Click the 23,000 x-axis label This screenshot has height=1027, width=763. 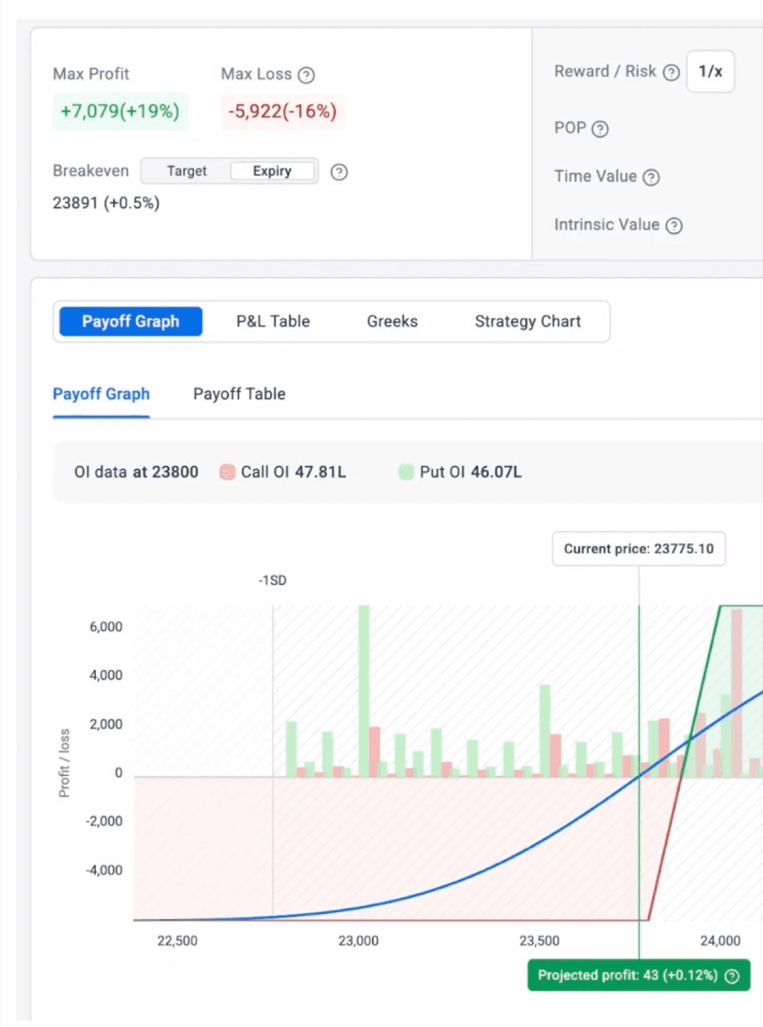pos(358,941)
